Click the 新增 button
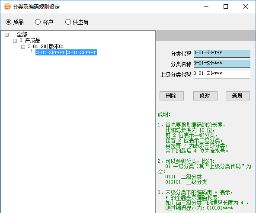256x213 pixels. [238, 96]
